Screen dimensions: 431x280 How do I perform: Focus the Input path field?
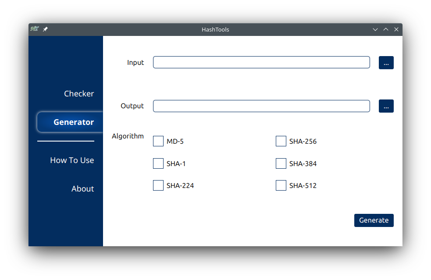(261, 62)
